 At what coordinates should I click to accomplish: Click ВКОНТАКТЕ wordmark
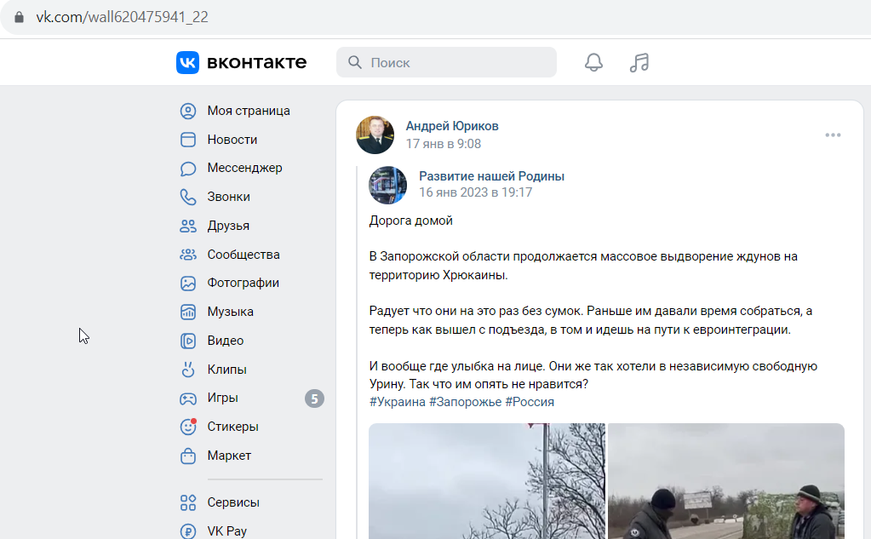[256, 62]
